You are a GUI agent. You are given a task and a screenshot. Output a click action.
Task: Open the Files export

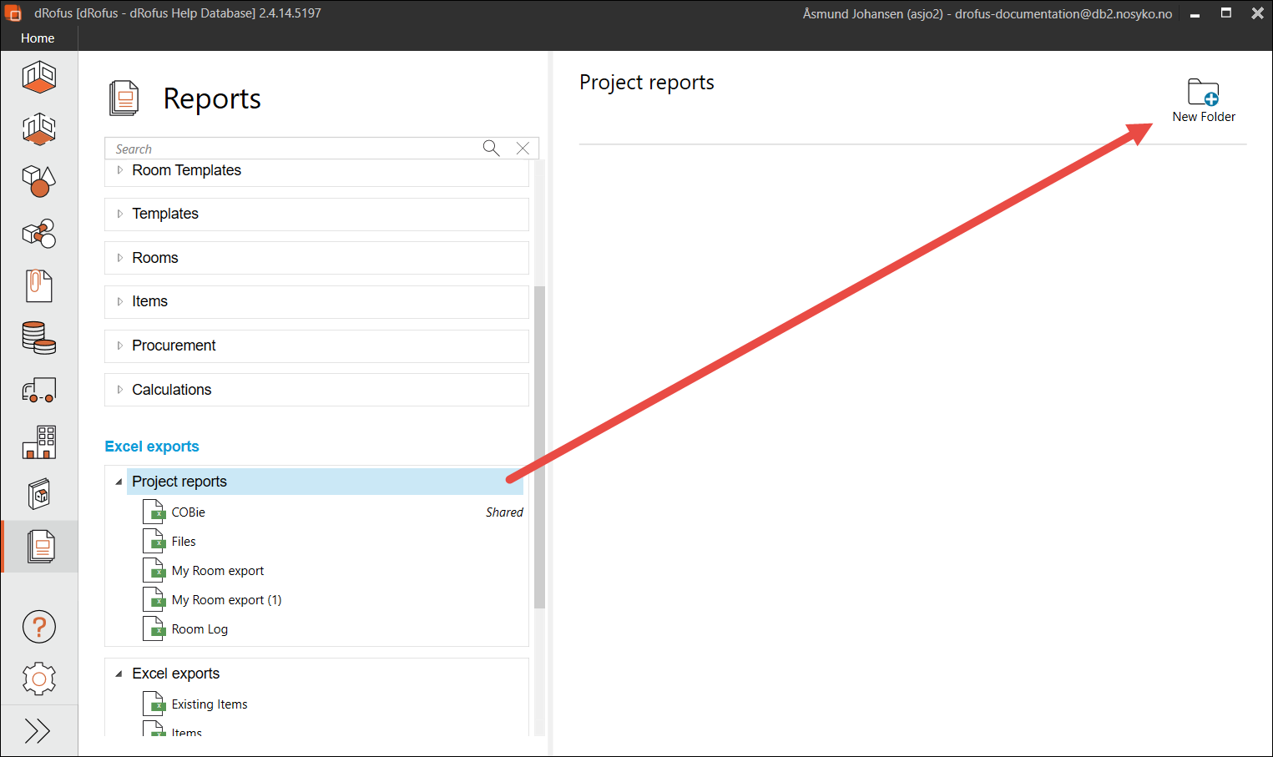coord(184,542)
